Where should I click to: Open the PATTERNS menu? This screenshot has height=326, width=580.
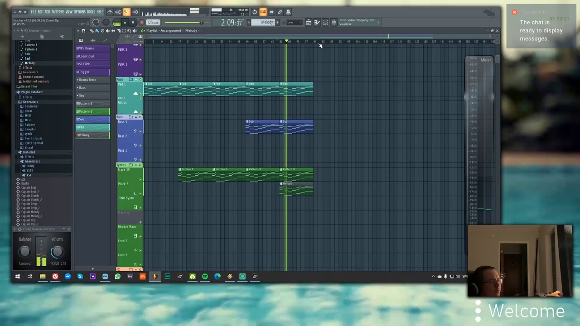coord(58,12)
